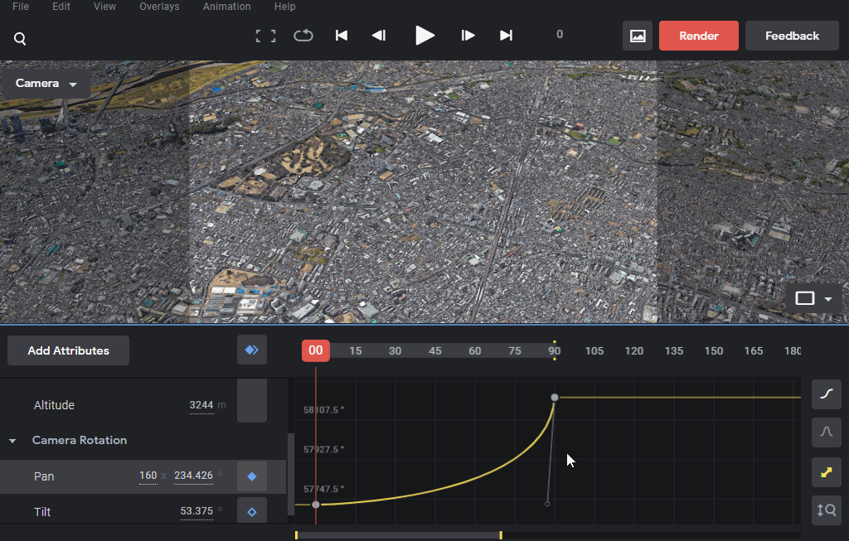
Task: Enable loop playback icon
Action: [303, 36]
